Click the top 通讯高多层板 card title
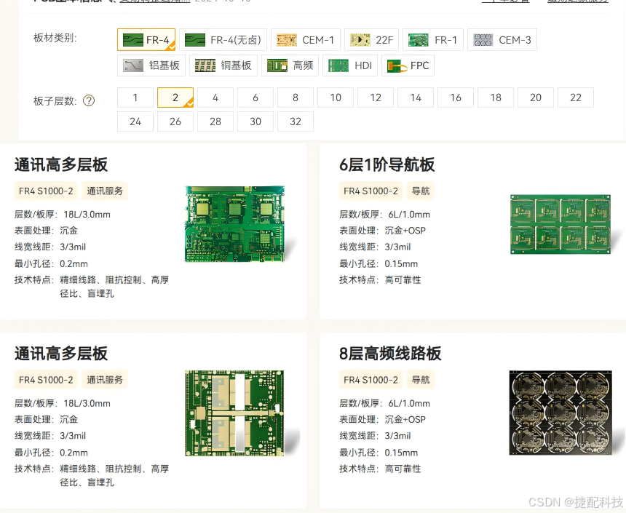The height and width of the screenshot is (513, 626). pos(61,164)
